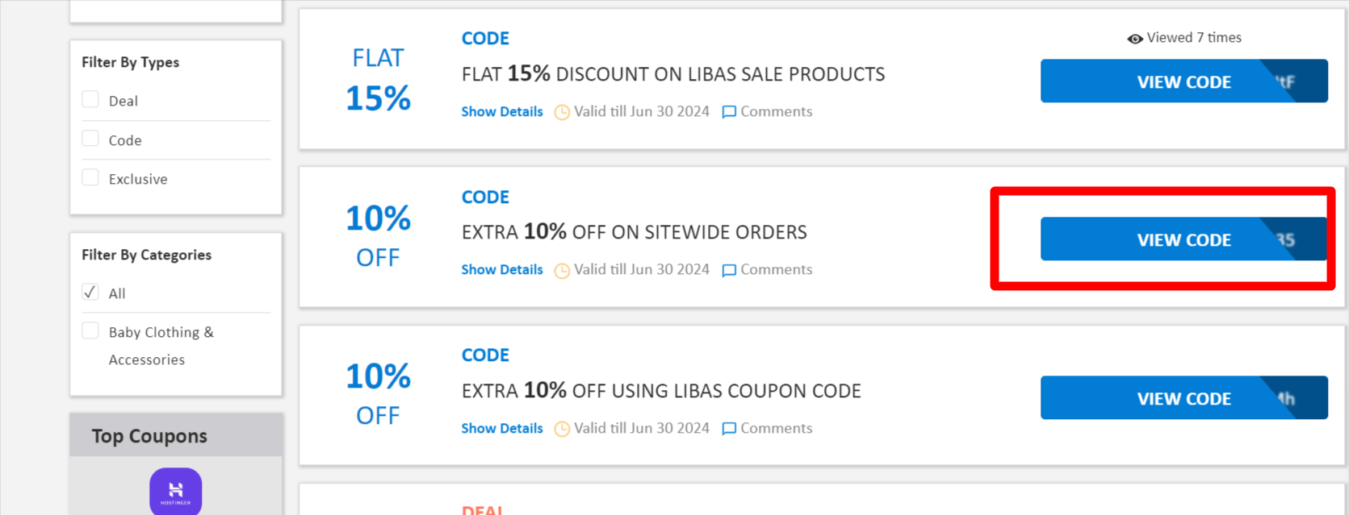This screenshot has height=515, width=1349.
Task: Show details of the Libas coupon code offer
Action: point(501,429)
